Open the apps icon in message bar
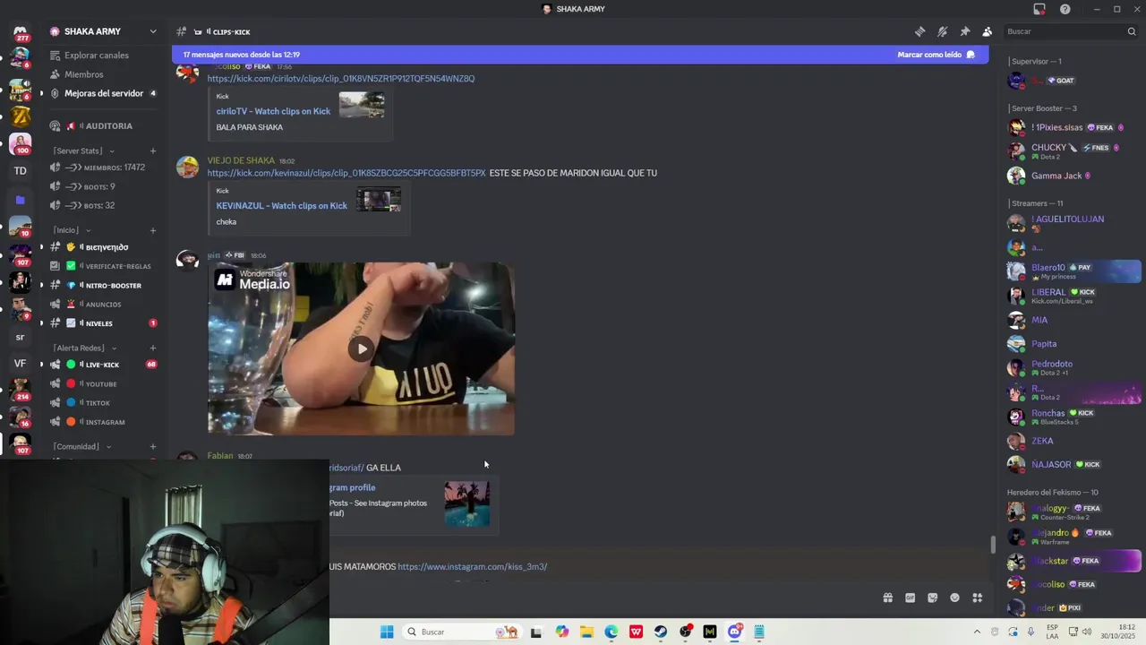Image resolution: width=1146 pixels, height=645 pixels. pyautogui.click(x=977, y=598)
